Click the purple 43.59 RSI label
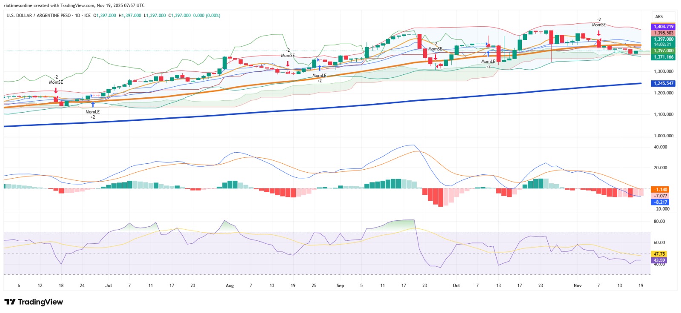Image resolution: width=681 pixels, height=313 pixels. 659,260
